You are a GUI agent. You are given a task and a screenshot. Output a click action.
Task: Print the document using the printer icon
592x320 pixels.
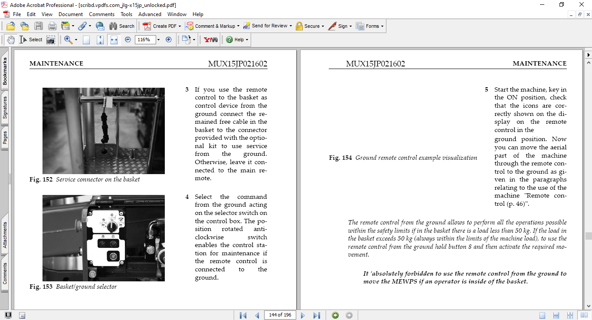point(52,26)
